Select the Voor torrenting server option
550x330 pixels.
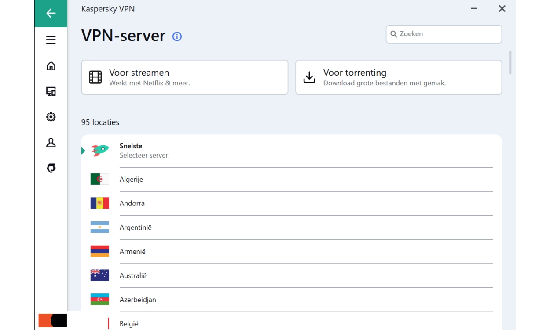[x=398, y=77]
